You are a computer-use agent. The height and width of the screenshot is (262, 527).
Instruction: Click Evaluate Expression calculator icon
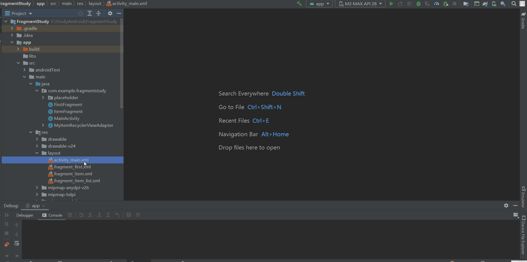coord(129,215)
